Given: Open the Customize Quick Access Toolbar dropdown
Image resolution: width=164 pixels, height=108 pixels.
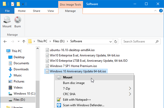Looking at the screenshot, I should tap(23, 4).
